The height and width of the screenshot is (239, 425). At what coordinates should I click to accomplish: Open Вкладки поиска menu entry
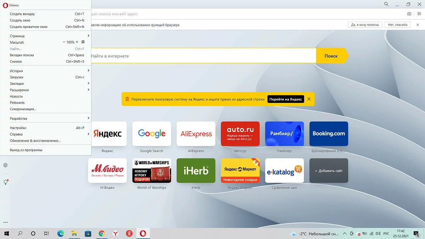pyautogui.click(x=45, y=55)
